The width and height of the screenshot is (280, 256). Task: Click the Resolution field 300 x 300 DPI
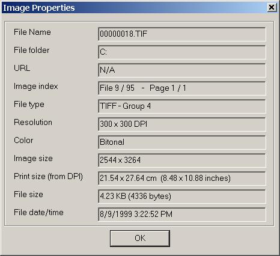tap(182, 124)
